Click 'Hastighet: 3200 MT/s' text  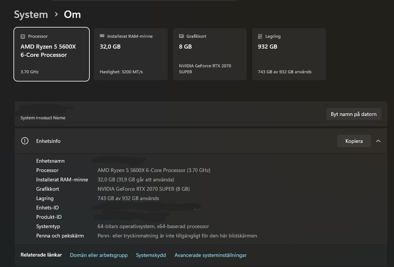(121, 72)
